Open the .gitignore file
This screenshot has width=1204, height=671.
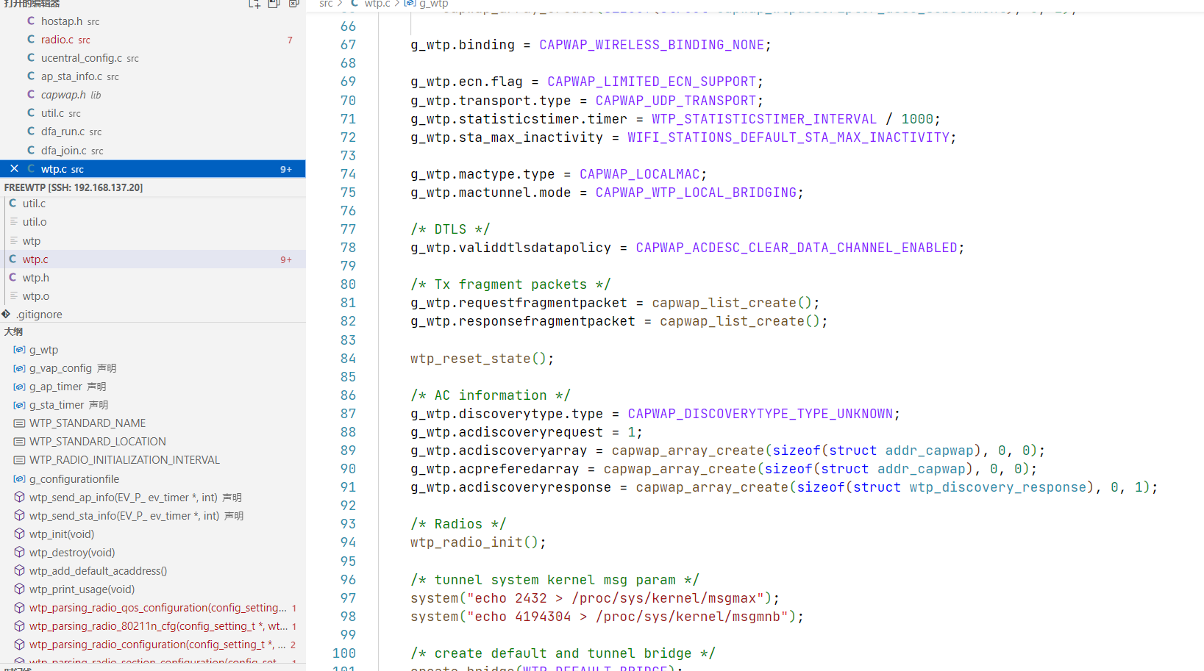[153, 315]
